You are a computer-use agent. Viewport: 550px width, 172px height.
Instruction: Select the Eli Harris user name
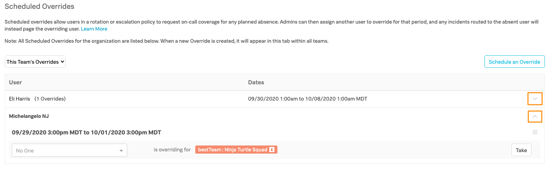point(20,99)
